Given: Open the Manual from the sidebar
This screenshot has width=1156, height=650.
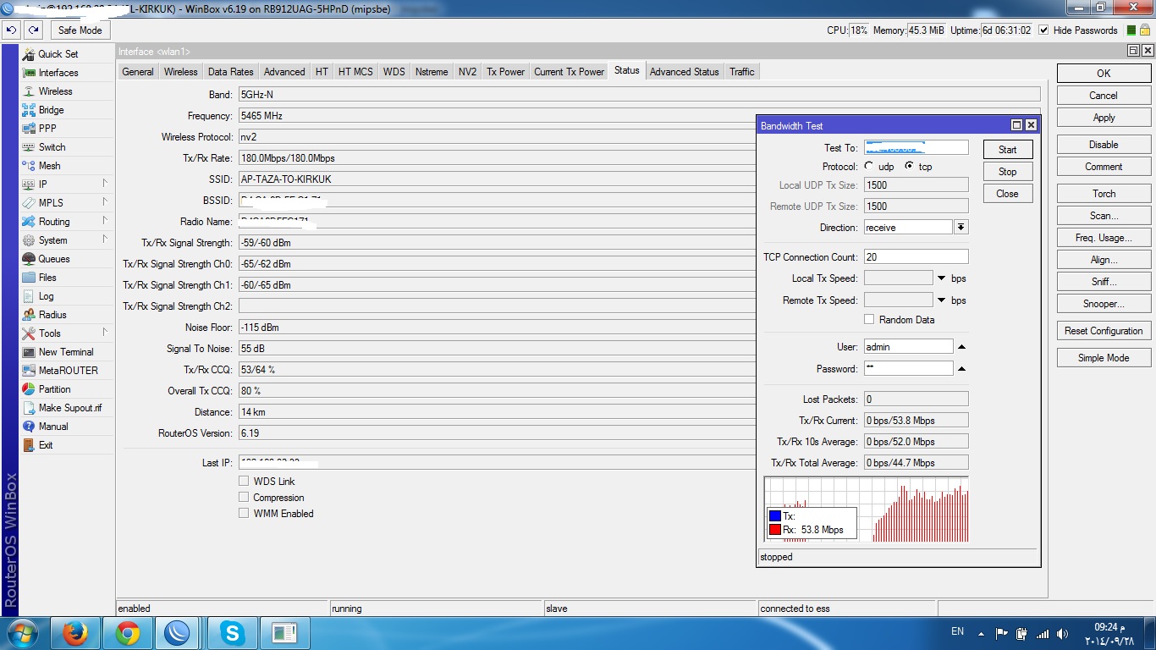Looking at the screenshot, I should [x=53, y=426].
